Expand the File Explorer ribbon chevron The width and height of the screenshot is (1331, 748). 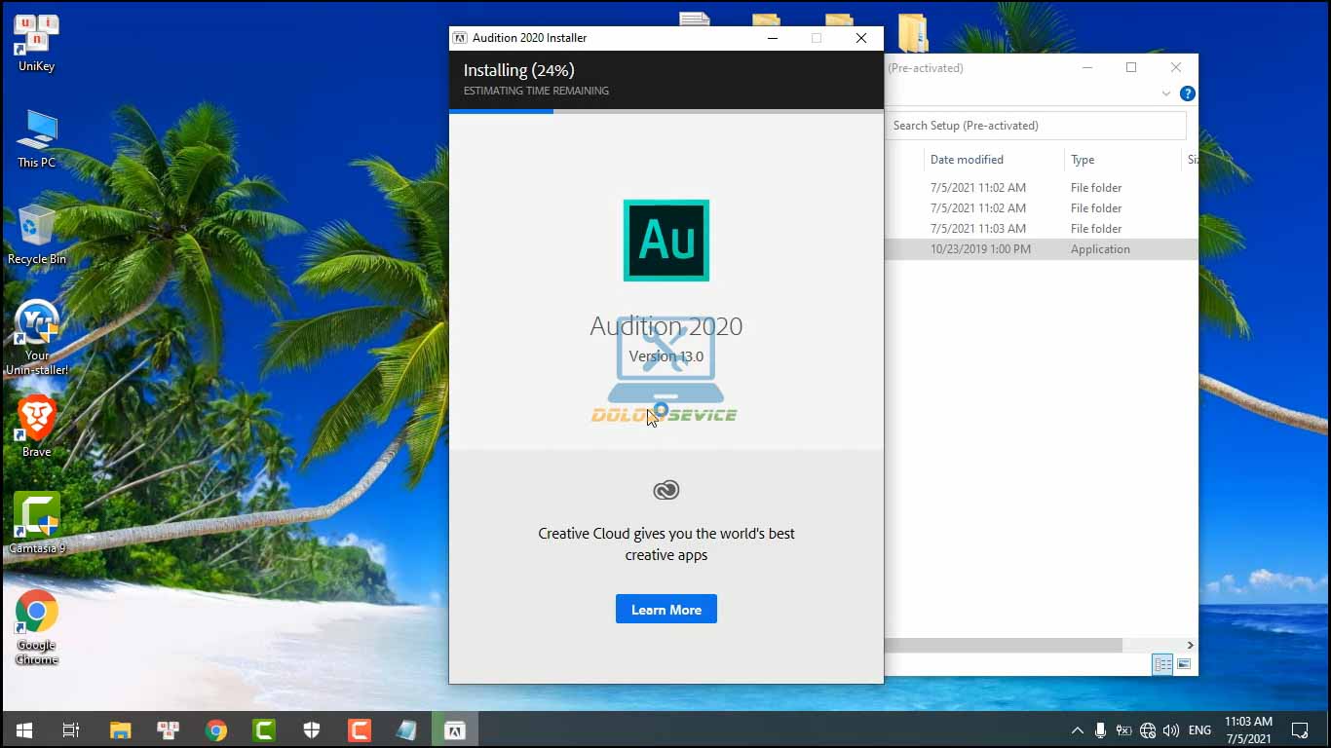point(1165,93)
